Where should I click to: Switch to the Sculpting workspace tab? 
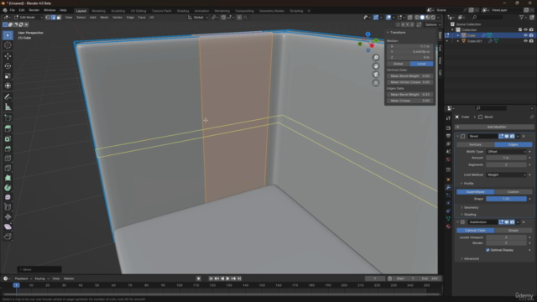(117, 11)
